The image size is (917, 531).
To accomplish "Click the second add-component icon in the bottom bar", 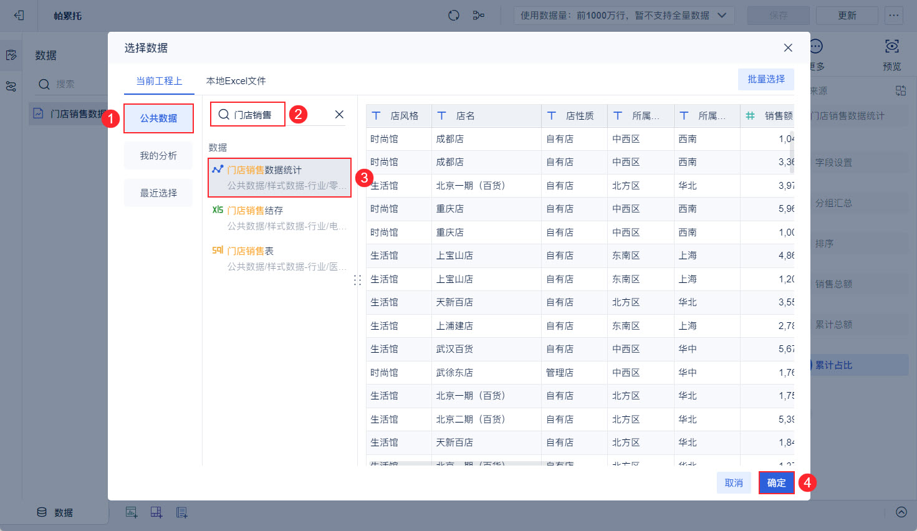I will (156, 512).
